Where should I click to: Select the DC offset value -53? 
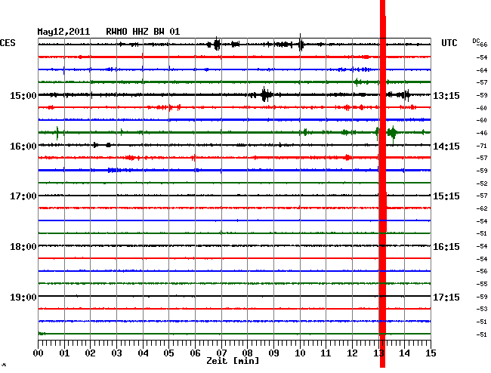[482, 309]
